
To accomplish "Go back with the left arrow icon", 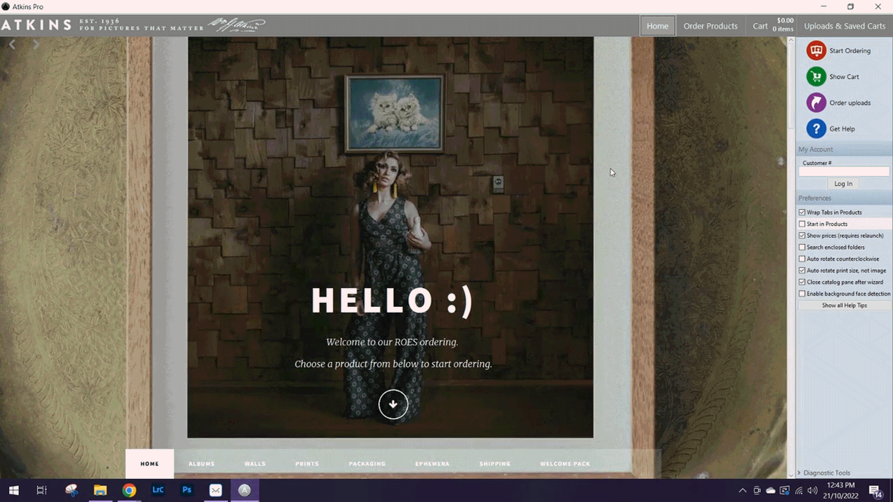I will pos(12,45).
